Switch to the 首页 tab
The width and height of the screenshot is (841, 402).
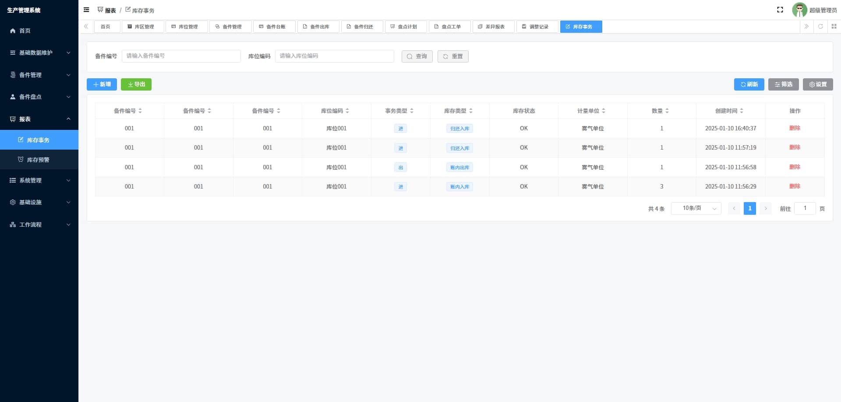point(107,27)
